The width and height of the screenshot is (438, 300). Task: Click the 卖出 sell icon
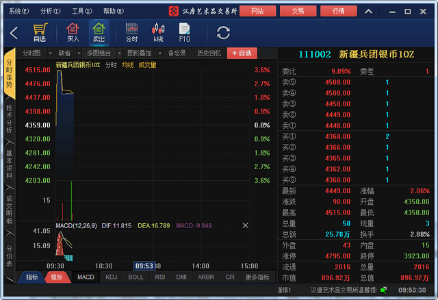pyautogui.click(x=99, y=32)
